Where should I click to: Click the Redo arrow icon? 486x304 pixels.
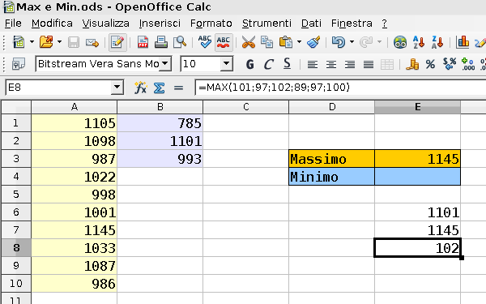(x=366, y=42)
